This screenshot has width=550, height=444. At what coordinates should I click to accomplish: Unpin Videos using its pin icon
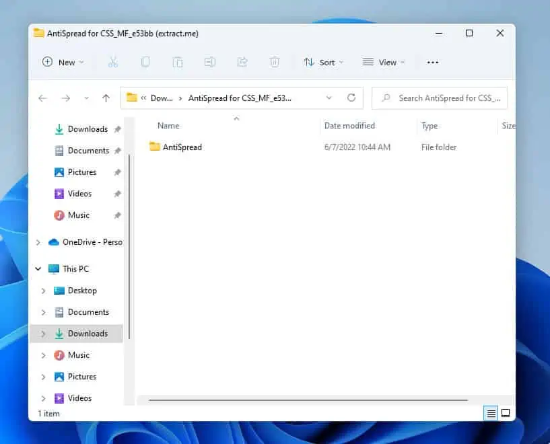(118, 194)
